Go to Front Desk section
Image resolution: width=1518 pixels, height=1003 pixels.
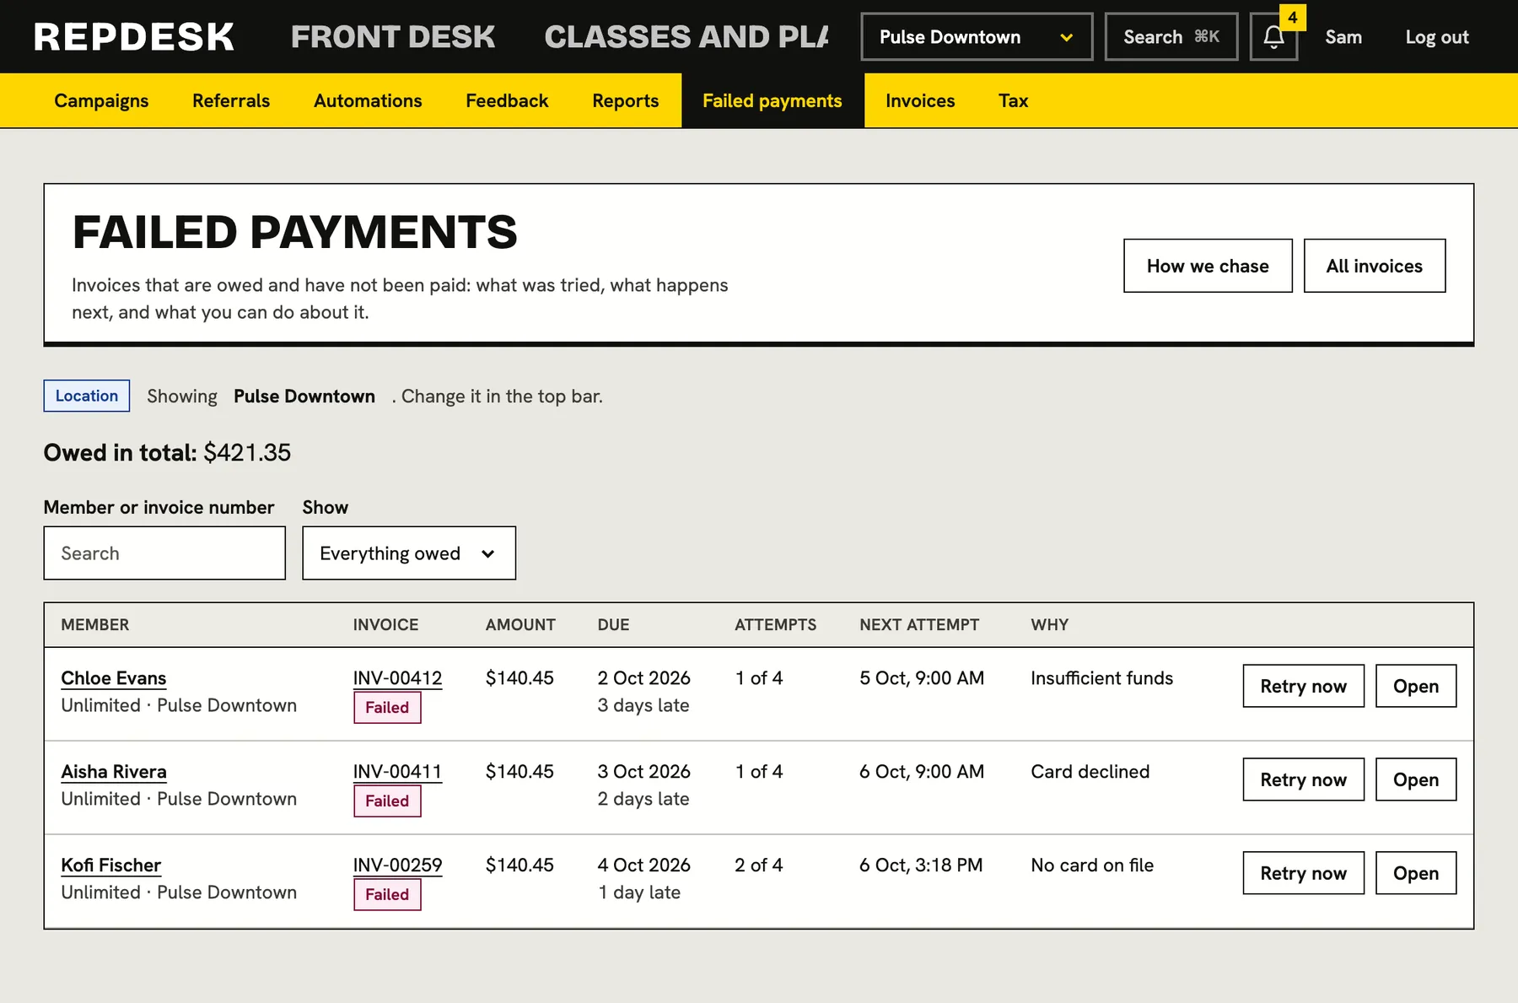[393, 37]
